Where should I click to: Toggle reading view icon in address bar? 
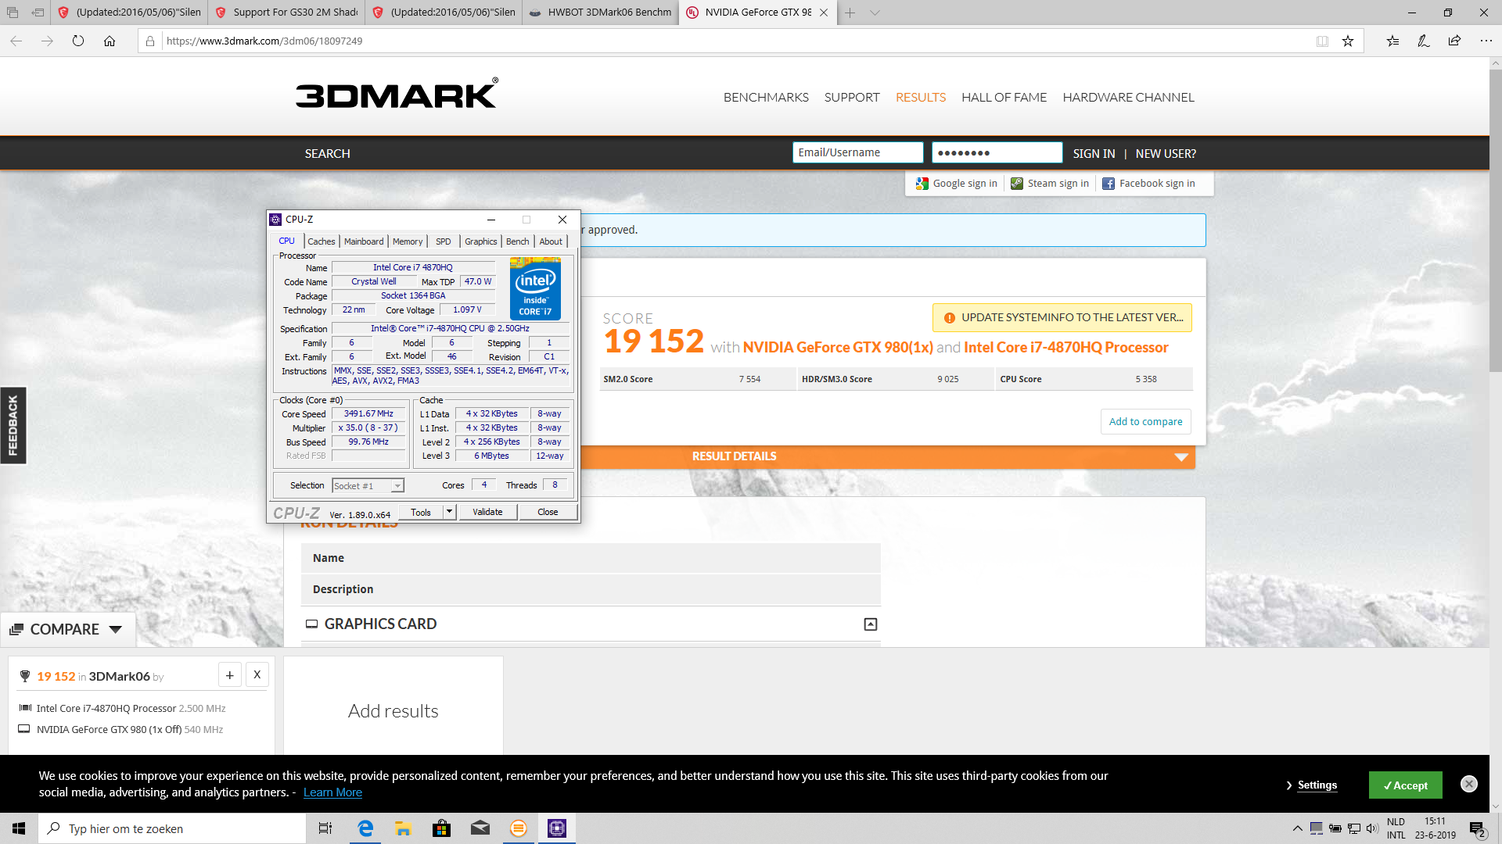(x=1322, y=41)
